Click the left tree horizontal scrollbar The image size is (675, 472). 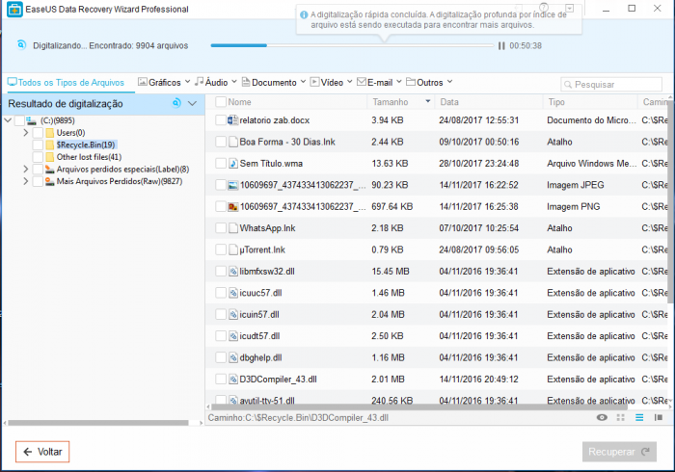click(98, 423)
